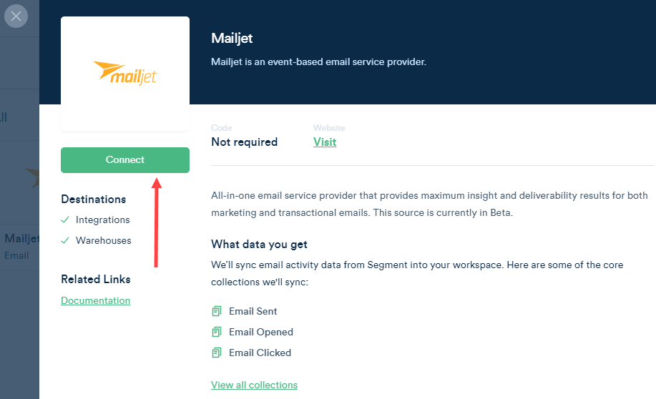Connect the Mailjet source
This screenshot has height=399, width=656.
pos(125,159)
